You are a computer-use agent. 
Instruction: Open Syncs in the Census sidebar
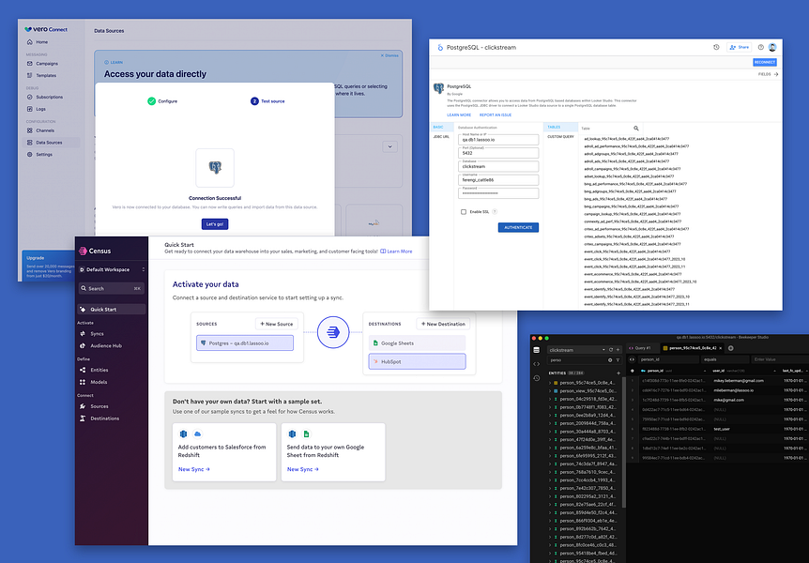[97, 333]
